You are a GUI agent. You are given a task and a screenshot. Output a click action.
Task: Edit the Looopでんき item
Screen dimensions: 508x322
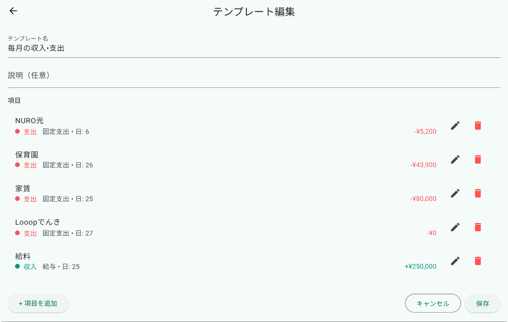(455, 227)
